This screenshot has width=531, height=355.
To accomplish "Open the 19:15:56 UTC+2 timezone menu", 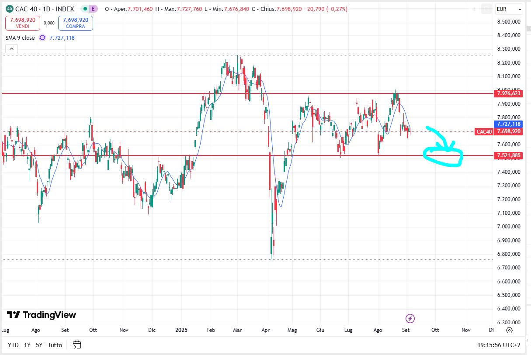I will (x=499, y=345).
